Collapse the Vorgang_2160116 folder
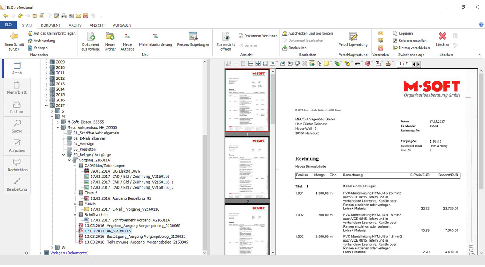 tap(69, 160)
